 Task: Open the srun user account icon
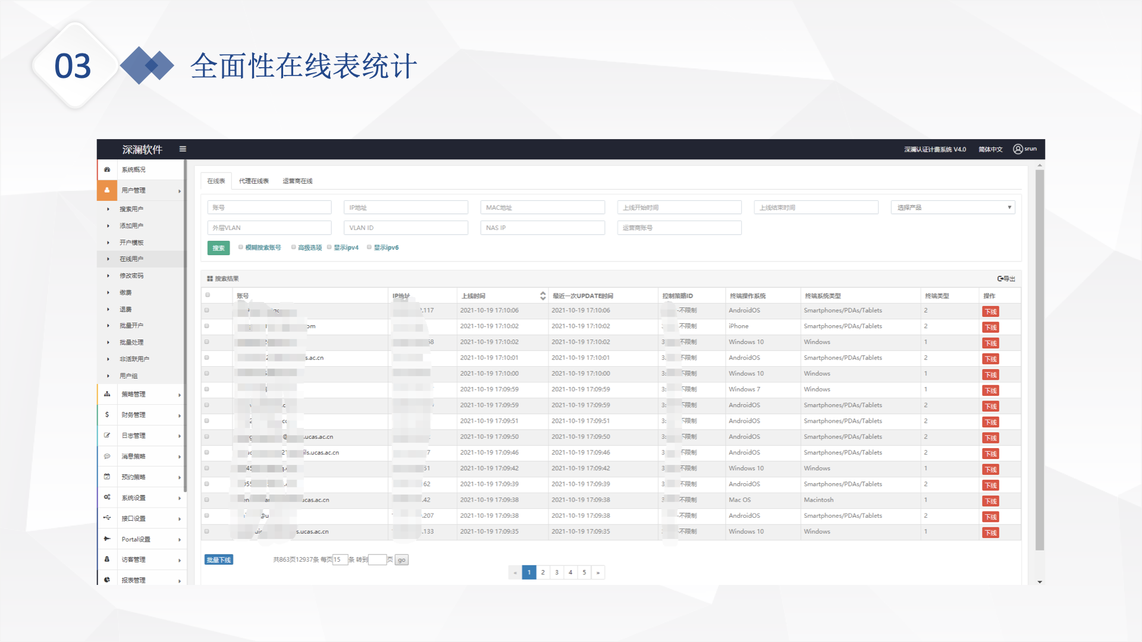pyautogui.click(x=1018, y=149)
